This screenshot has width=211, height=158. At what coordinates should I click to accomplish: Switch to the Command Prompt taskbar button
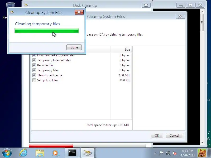[72, 153]
